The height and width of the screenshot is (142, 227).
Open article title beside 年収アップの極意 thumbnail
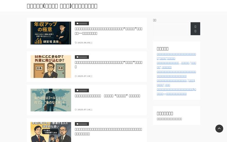coord(108,31)
